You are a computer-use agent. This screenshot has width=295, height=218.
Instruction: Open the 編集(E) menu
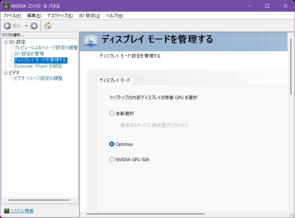[34, 15]
